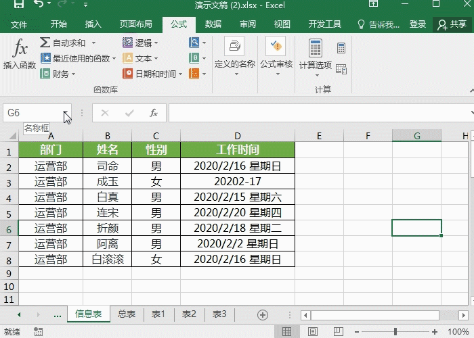
Task: Click the Select All corner triangle
Action: point(12,136)
